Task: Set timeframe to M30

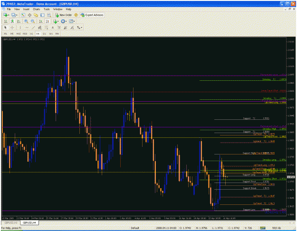Action: point(25,34)
